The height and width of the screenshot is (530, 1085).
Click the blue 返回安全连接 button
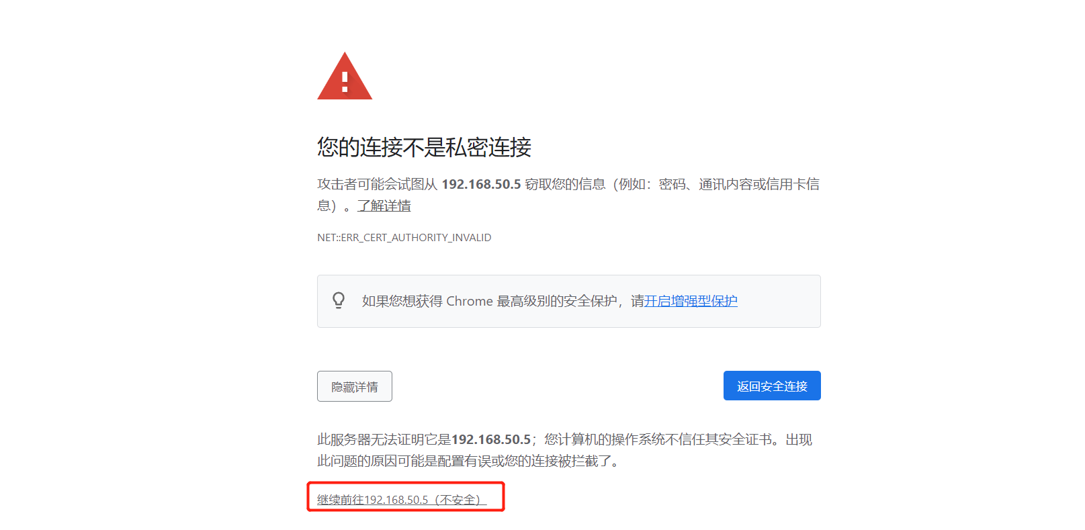pos(772,386)
